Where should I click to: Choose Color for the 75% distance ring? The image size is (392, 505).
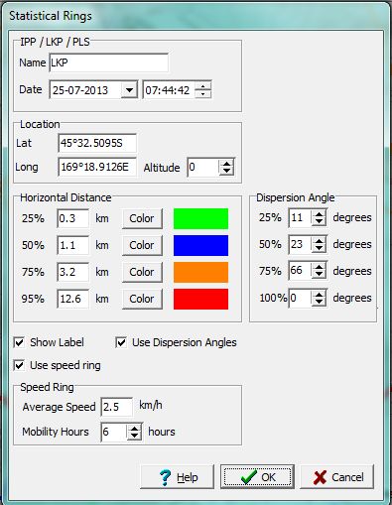click(142, 272)
